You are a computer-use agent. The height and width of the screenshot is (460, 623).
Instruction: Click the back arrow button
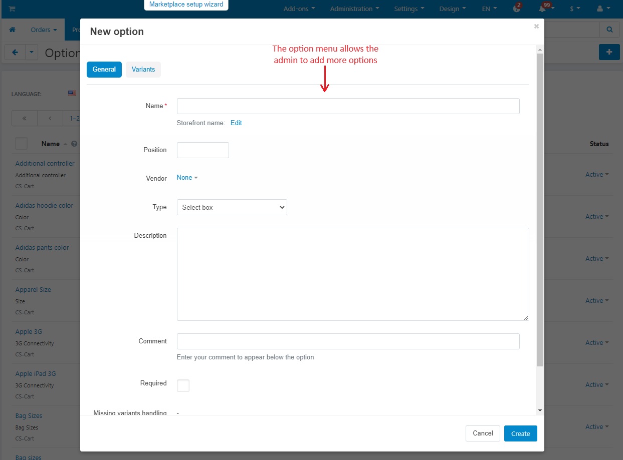pos(15,52)
